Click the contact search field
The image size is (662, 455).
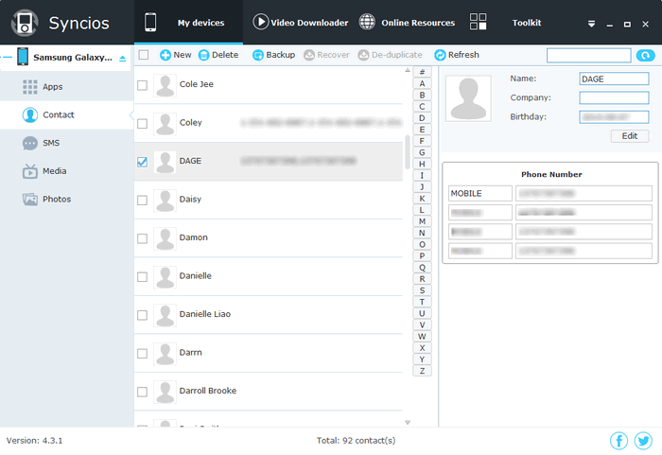(588, 55)
